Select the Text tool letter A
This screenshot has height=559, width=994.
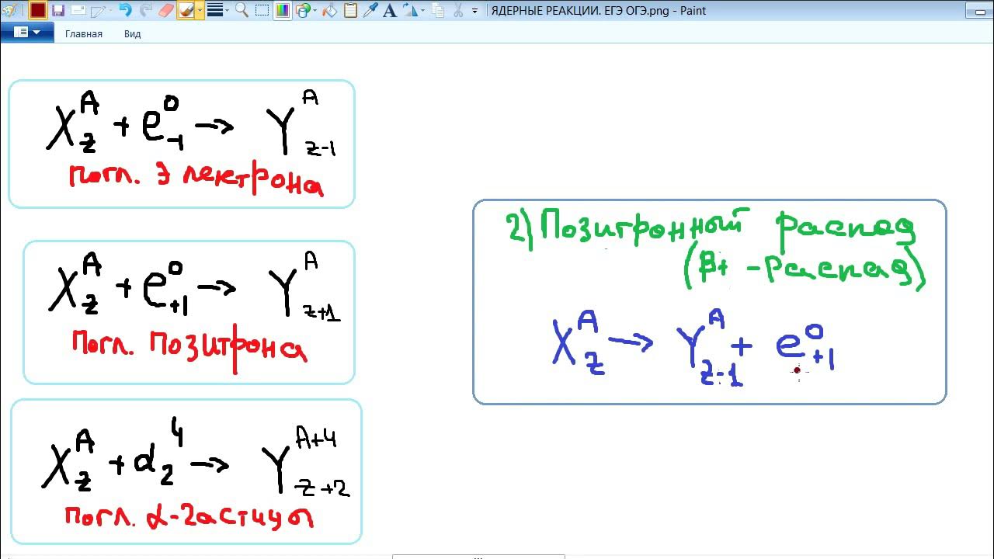pyautogui.click(x=390, y=11)
